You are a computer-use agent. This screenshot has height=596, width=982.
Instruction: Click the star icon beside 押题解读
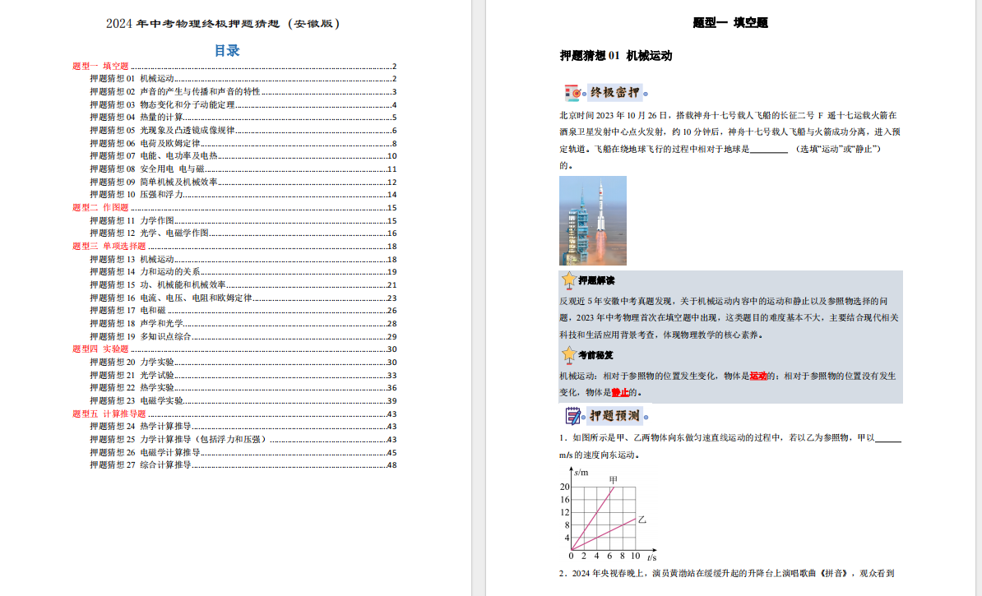click(x=568, y=280)
